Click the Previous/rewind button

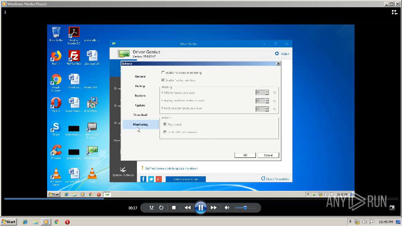[x=188, y=207]
